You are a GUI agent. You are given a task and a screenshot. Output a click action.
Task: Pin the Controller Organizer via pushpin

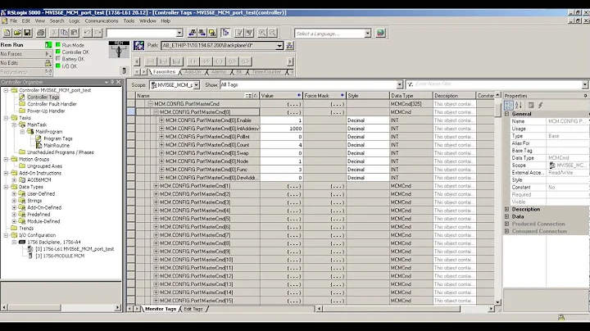pyautogui.click(x=112, y=82)
